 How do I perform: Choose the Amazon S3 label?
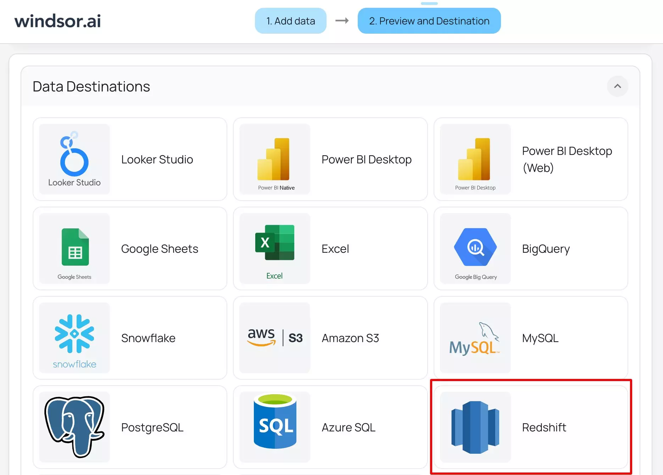click(x=350, y=338)
